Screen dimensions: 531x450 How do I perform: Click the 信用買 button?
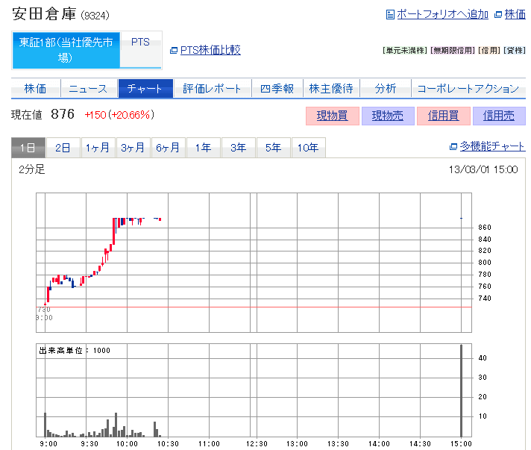point(442,116)
